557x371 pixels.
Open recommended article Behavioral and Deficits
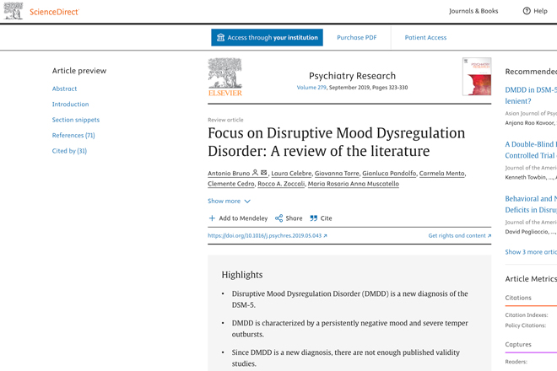click(x=531, y=204)
